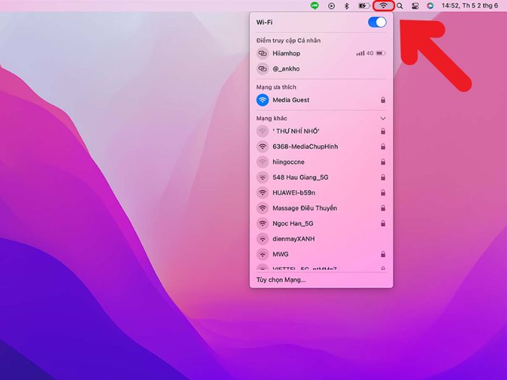Click the link icon beside @_ankho
The width and height of the screenshot is (507, 380).
point(262,68)
